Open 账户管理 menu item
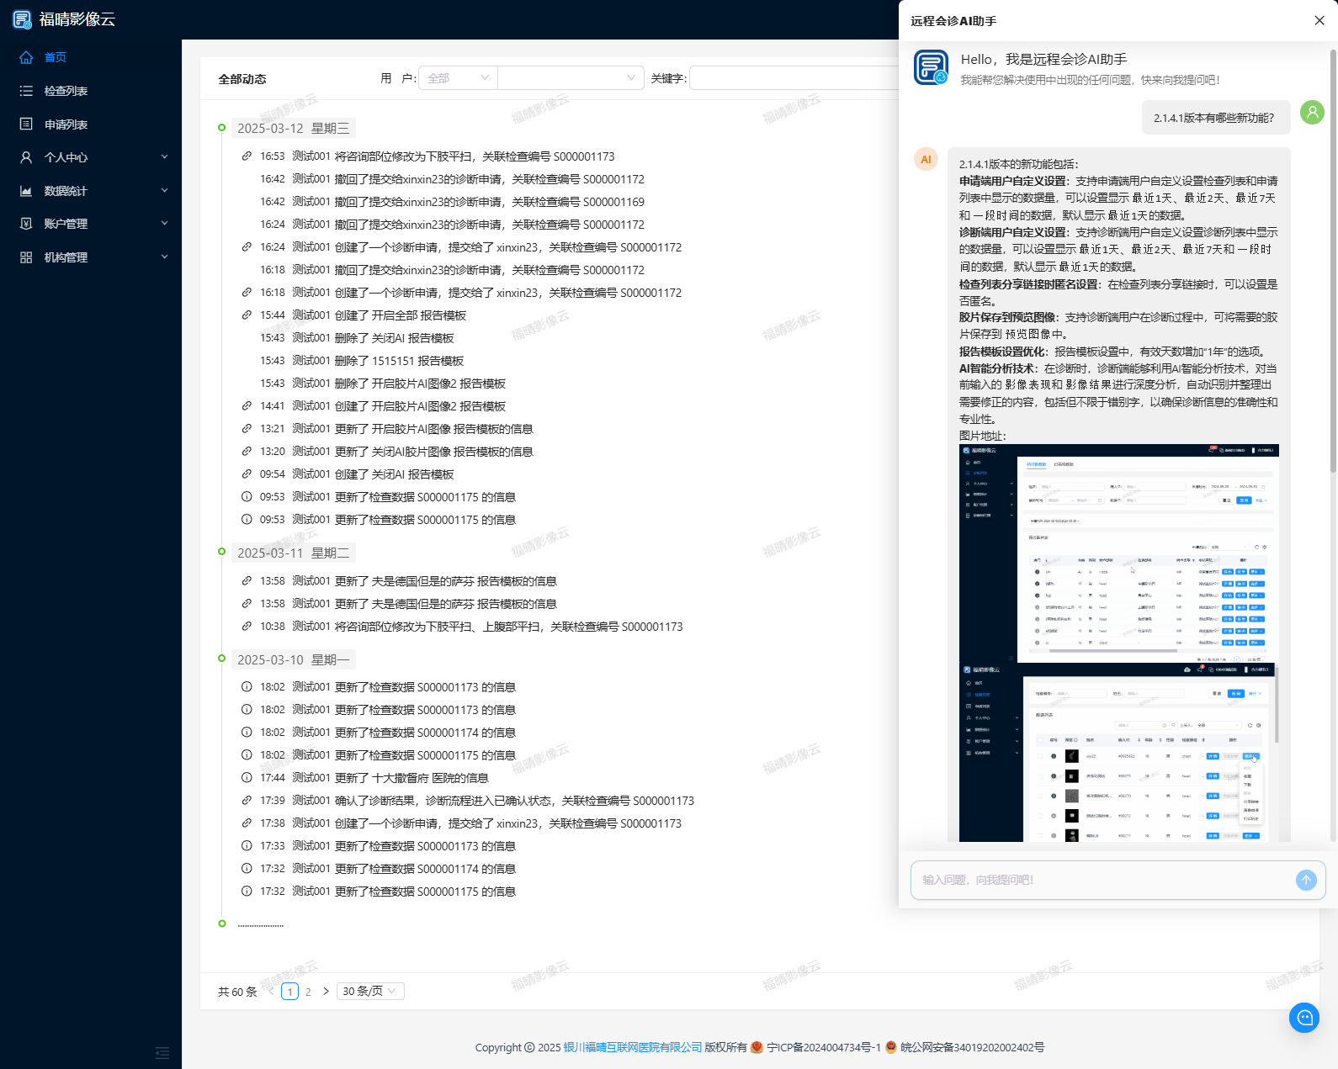The image size is (1338, 1069). (x=66, y=224)
